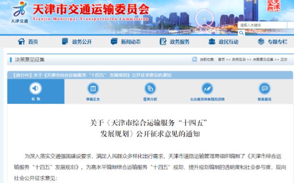294x183 pixels.
Task: Open the 新闻动态 speech bubble icon
Action: pyautogui.click(x=114, y=42)
